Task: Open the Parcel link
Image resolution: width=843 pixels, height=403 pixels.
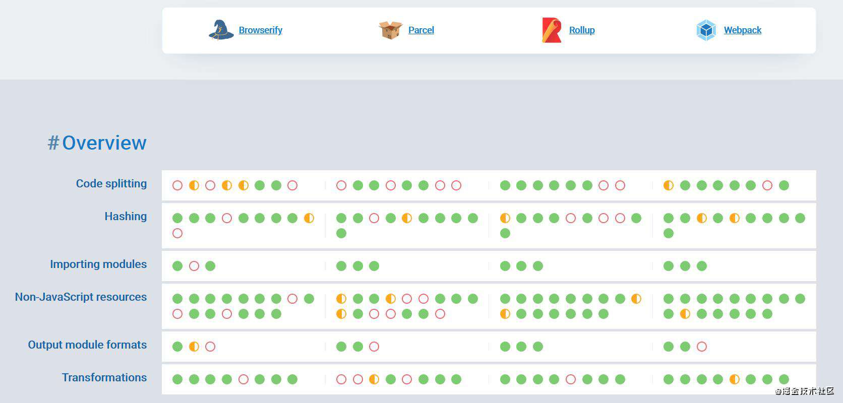Action: 421,30
